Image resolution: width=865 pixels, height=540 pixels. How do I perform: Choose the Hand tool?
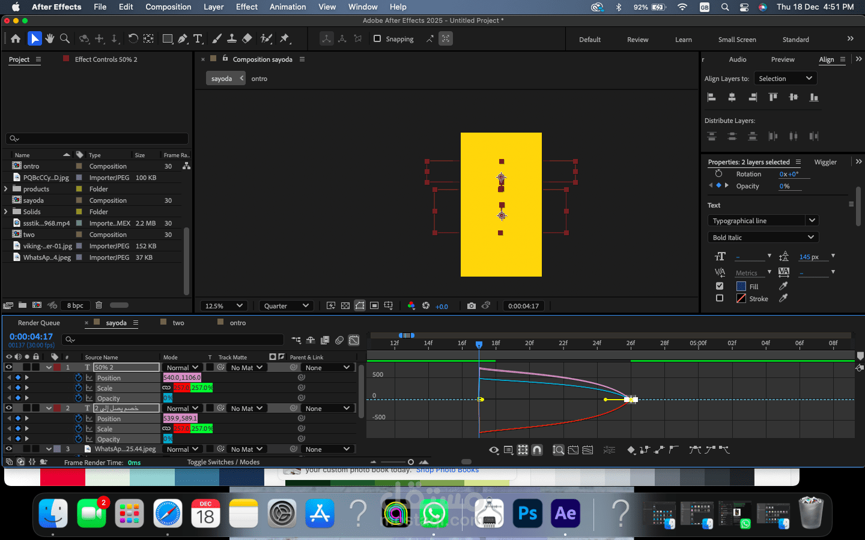coord(50,39)
